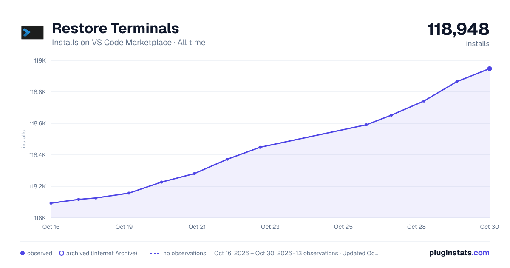Click the Restore Terminals extension logo
The image size is (510, 268).
(32, 32)
